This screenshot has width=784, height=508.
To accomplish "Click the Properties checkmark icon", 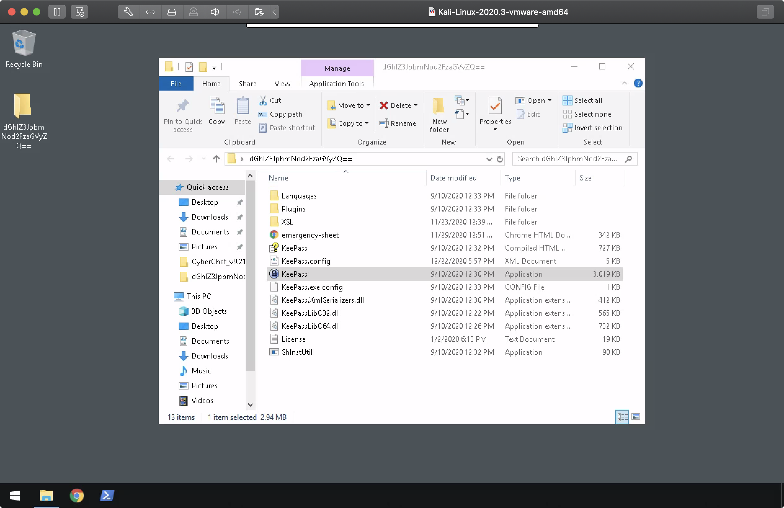I will (495, 106).
